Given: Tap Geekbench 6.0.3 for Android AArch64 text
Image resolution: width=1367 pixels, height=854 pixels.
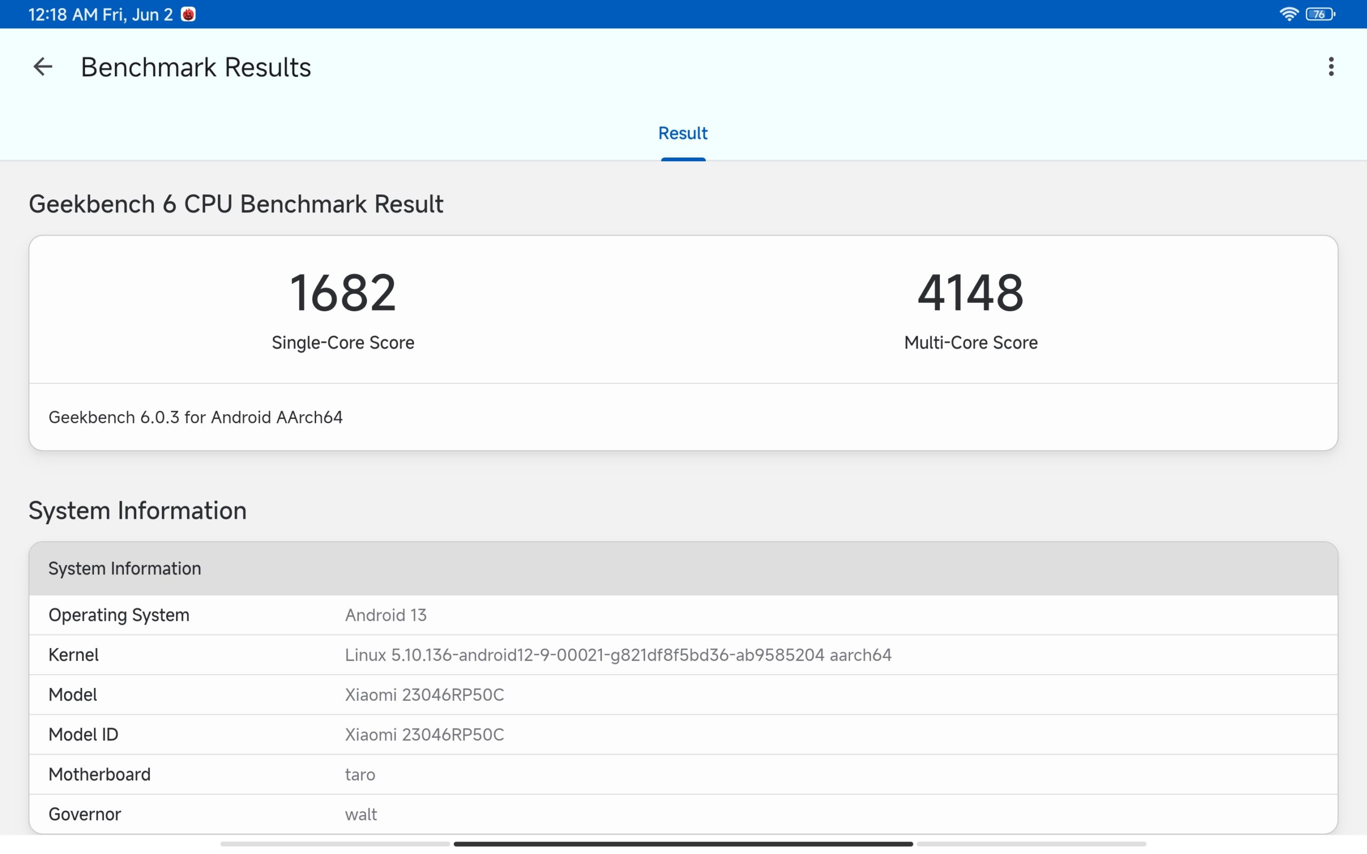Looking at the screenshot, I should click(195, 417).
